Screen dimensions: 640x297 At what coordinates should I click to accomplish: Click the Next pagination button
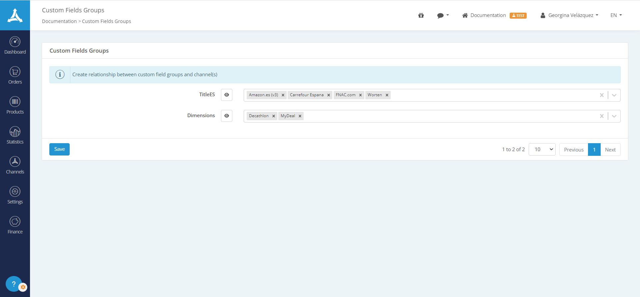[x=610, y=149]
